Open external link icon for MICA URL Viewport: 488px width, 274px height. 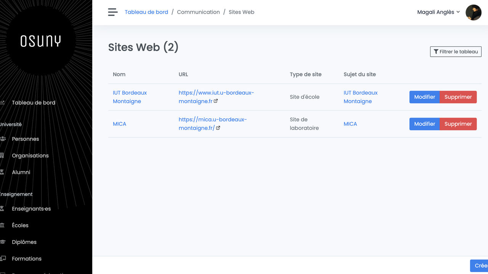coord(218,128)
